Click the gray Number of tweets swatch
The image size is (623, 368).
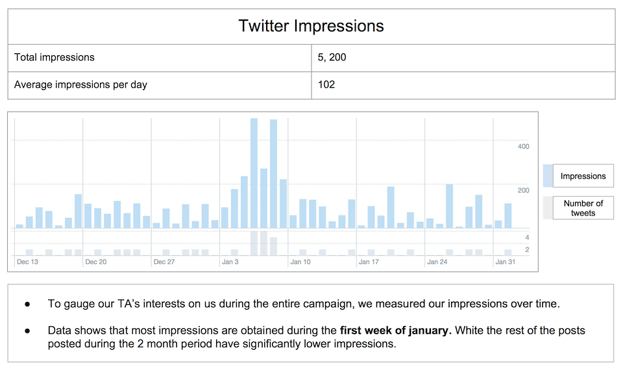point(548,208)
